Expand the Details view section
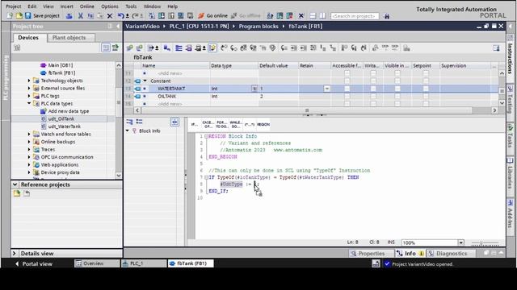Image resolution: width=517 pixels, height=290 pixels. tap(15, 254)
